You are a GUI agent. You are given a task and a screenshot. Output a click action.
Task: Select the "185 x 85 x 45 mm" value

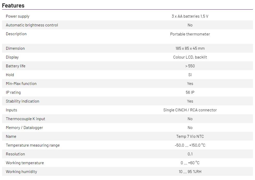click(x=190, y=48)
